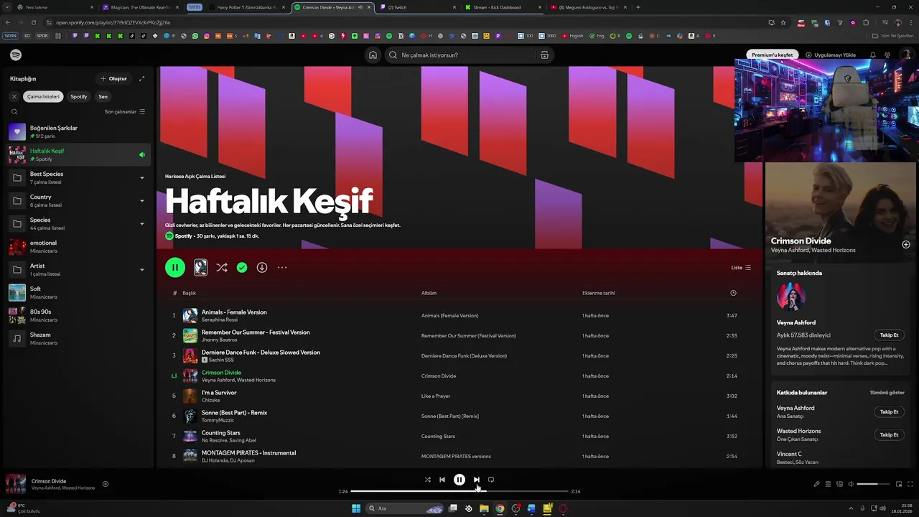
Task: Open File Explorer from taskbar
Action: pyautogui.click(x=484, y=508)
